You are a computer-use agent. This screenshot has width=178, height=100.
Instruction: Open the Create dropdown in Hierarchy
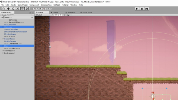pyautogui.click(x=4, y=15)
